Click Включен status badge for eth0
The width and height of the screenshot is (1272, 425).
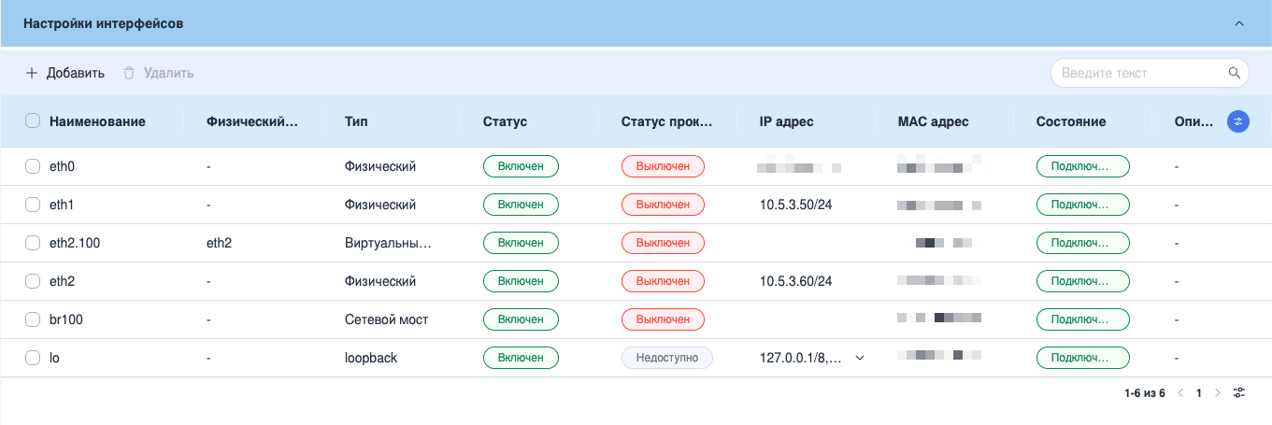click(x=521, y=166)
